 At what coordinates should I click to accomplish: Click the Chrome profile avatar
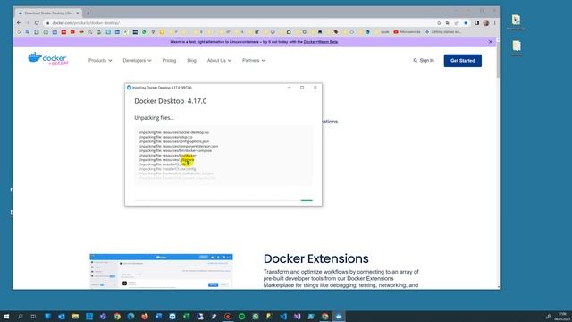click(x=486, y=22)
